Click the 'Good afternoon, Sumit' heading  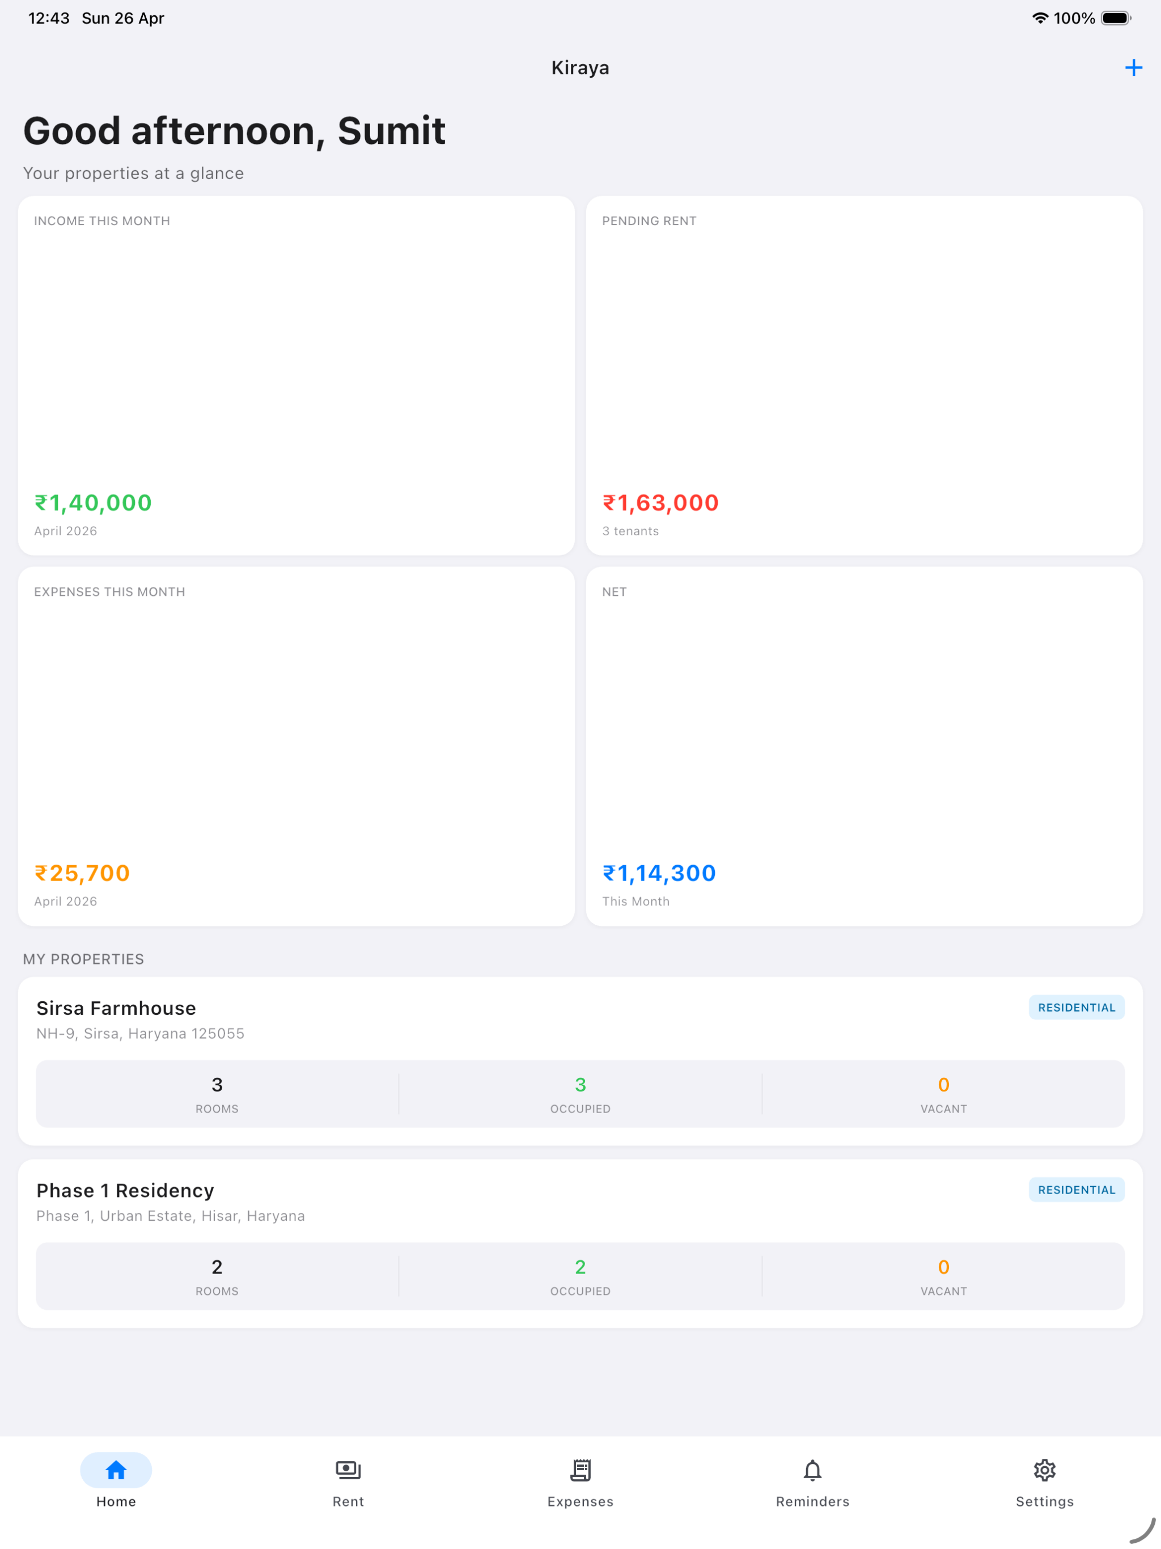[x=234, y=131]
